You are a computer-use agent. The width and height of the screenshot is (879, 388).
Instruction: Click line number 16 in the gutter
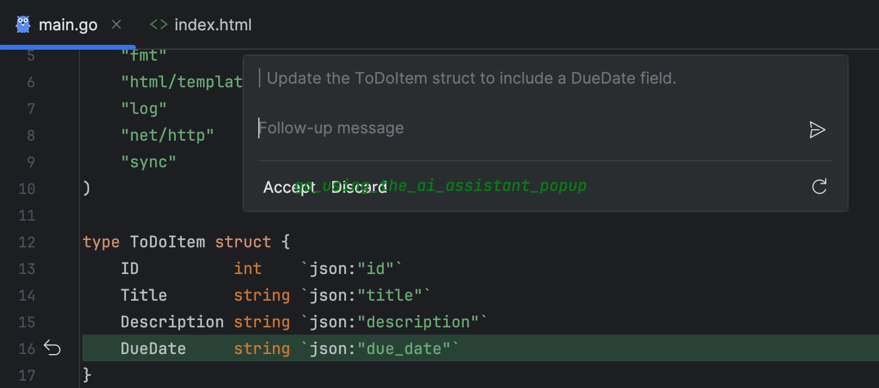(x=27, y=348)
